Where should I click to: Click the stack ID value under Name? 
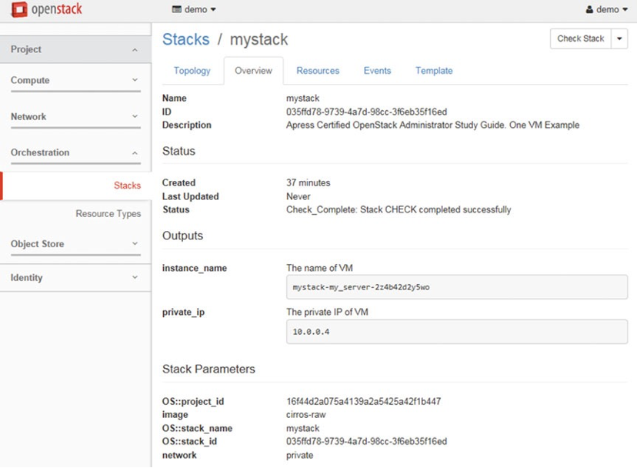(x=366, y=112)
